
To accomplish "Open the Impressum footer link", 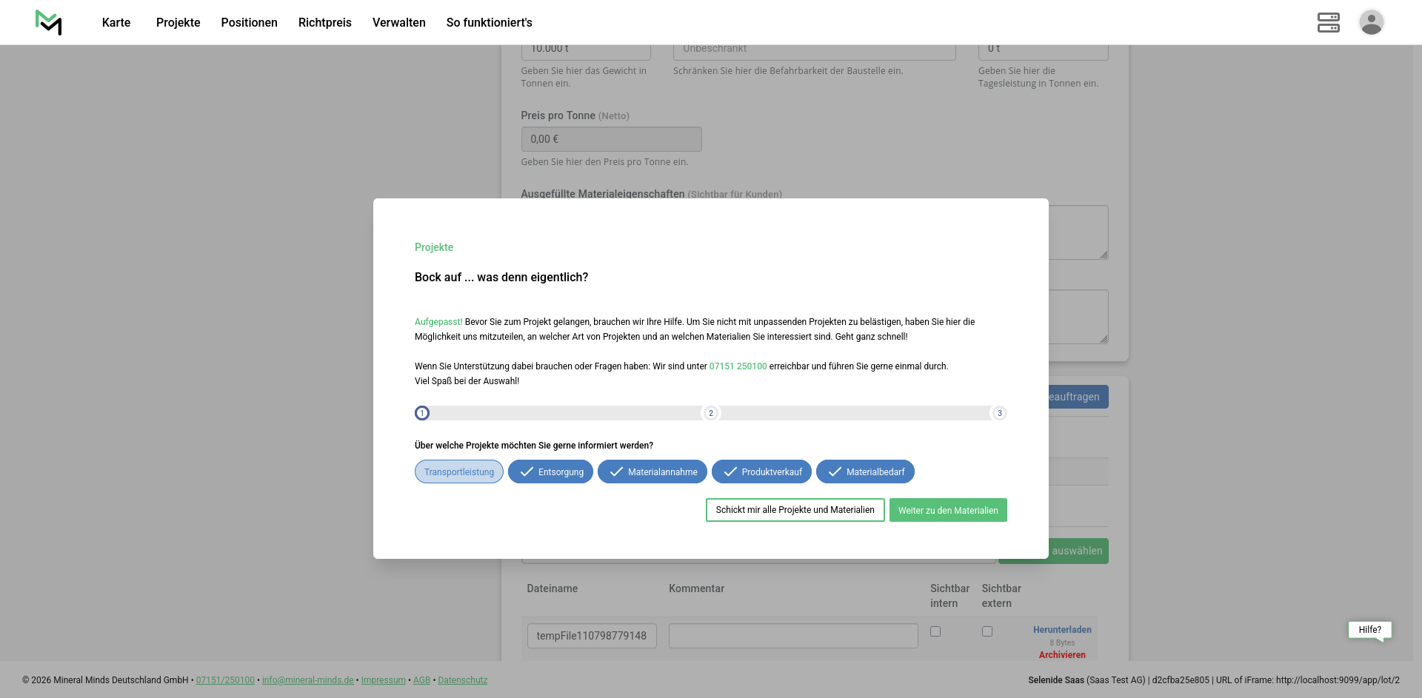I will point(383,680).
